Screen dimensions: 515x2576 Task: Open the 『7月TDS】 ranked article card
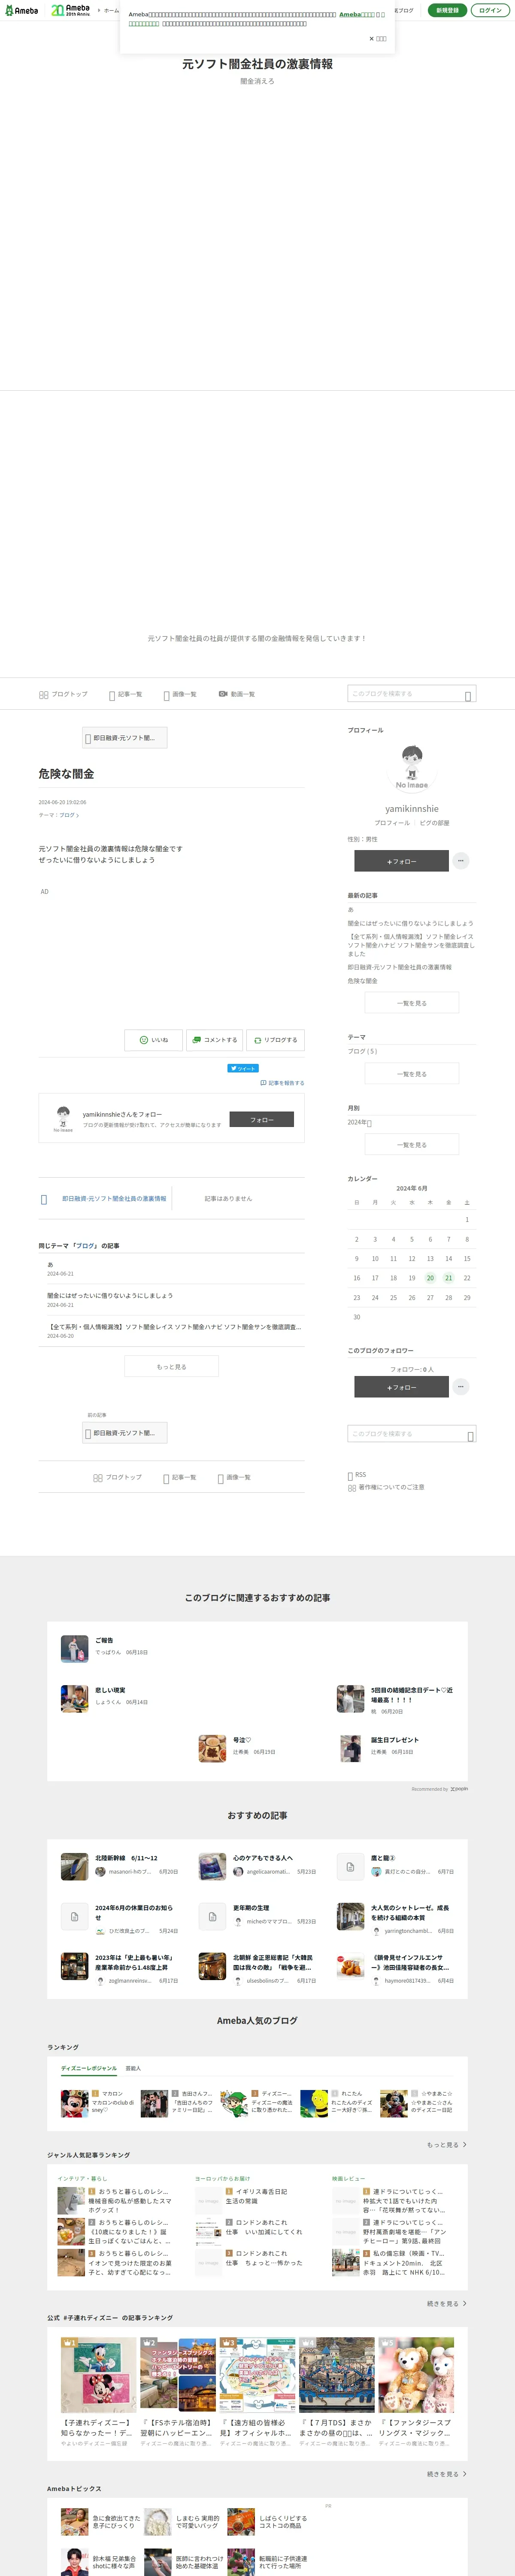(336, 2392)
